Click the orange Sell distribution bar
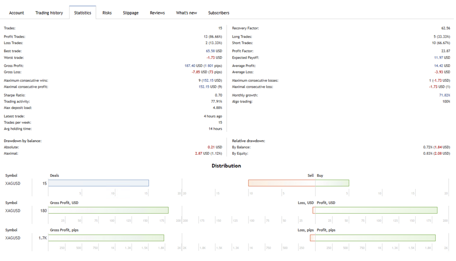 pyautogui.click(x=282, y=183)
